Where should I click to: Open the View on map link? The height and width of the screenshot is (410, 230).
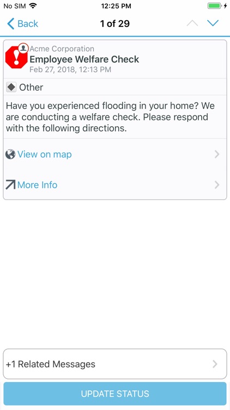[x=45, y=154]
